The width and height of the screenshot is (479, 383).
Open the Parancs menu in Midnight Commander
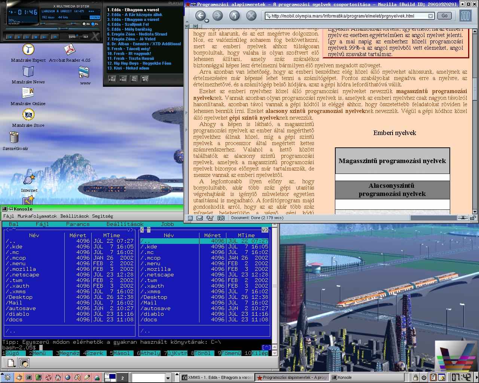pyautogui.click(x=78, y=224)
